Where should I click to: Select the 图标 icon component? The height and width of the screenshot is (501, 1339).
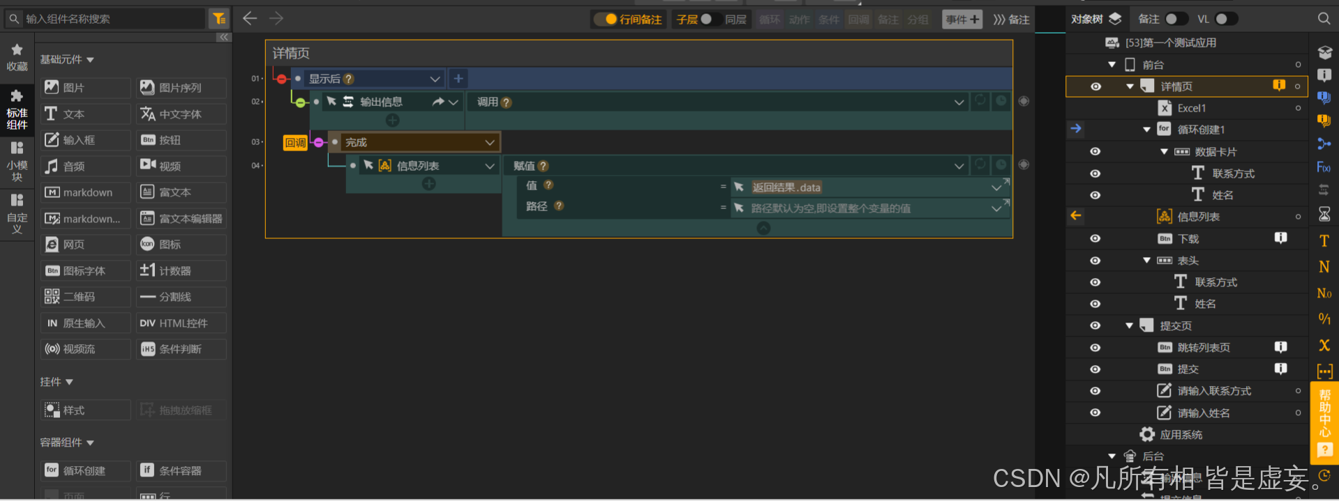tap(181, 245)
